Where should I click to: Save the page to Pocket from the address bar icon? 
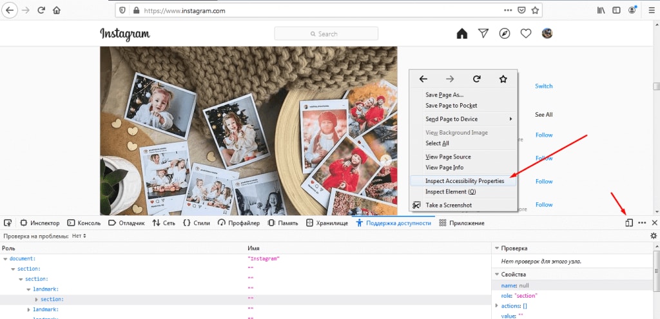pyautogui.click(x=521, y=10)
